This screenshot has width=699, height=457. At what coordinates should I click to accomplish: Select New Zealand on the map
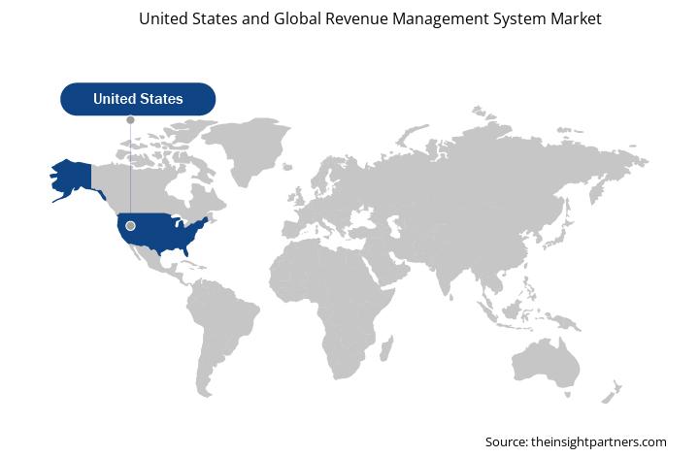(x=612, y=392)
